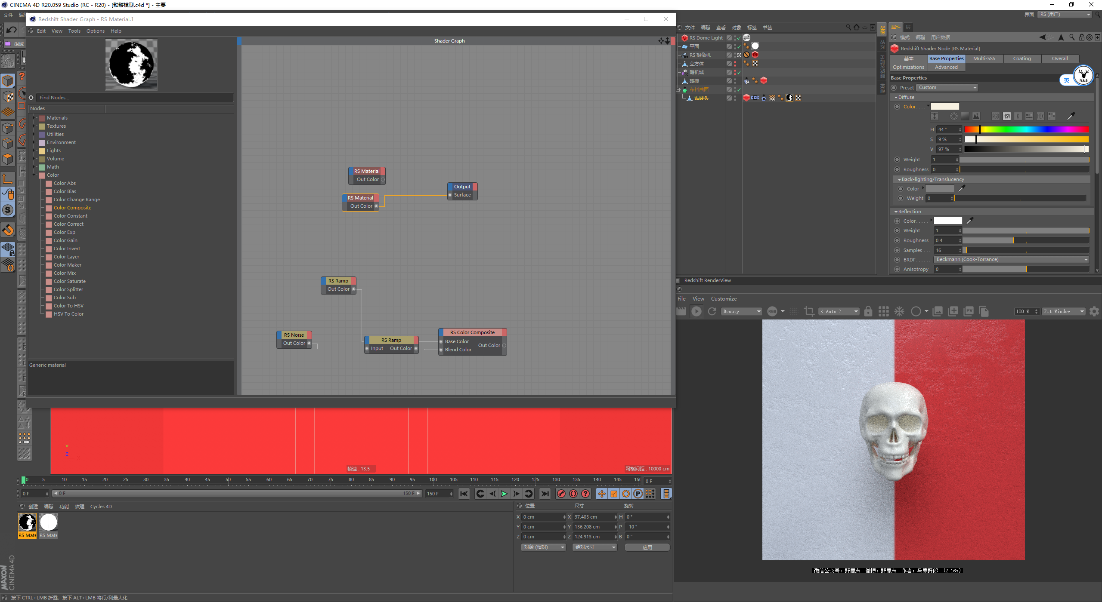The width and height of the screenshot is (1102, 602).
Task: Select the Output Surface node
Action: pyautogui.click(x=461, y=190)
